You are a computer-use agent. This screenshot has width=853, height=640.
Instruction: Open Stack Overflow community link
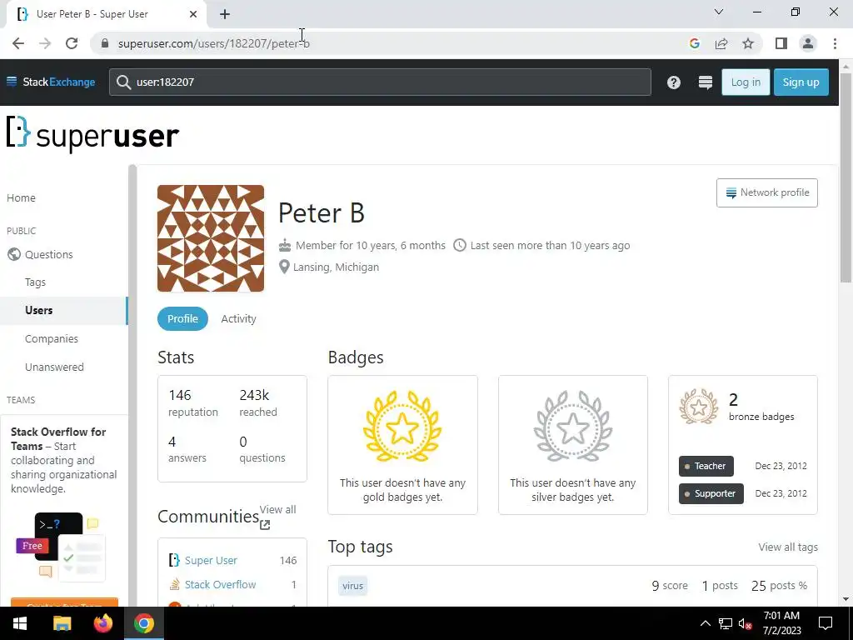(x=220, y=584)
